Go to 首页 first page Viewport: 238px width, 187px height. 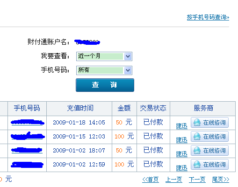point(151,180)
